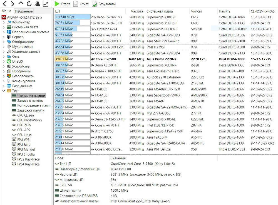278x205 pixels.
Task: Open the user profile toolbar icon
Action: click(x=37, y=4)
